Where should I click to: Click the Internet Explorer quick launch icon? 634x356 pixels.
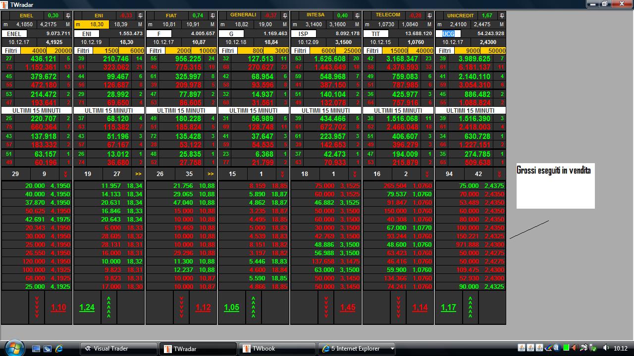coord(59,349)
